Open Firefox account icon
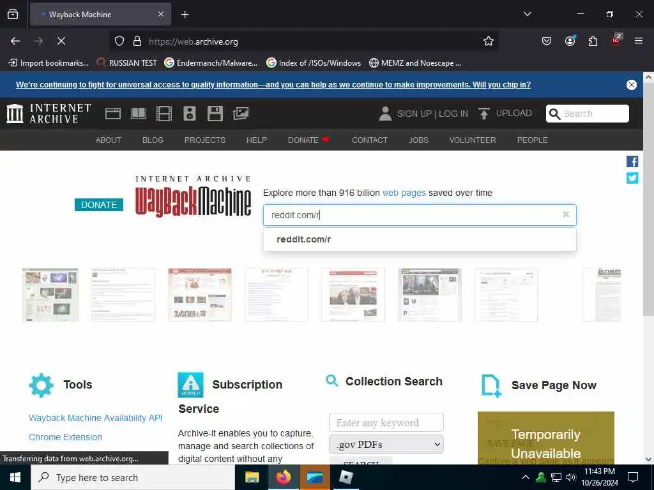Image resolution: width=654 pixels, height=490 pixels. pos(570,41)
